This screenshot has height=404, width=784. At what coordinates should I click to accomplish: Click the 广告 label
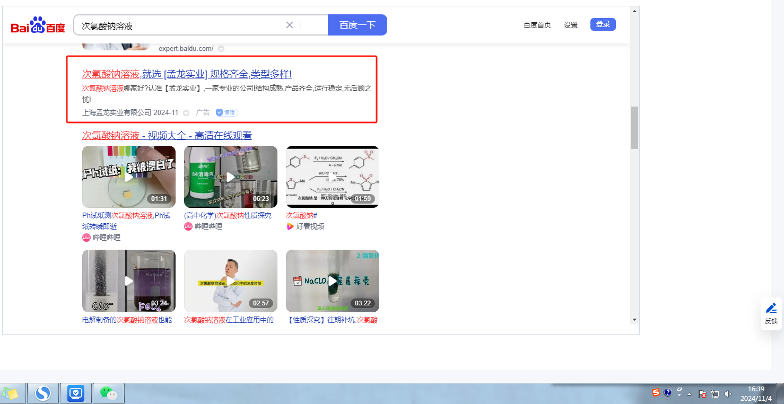(203, 112)
